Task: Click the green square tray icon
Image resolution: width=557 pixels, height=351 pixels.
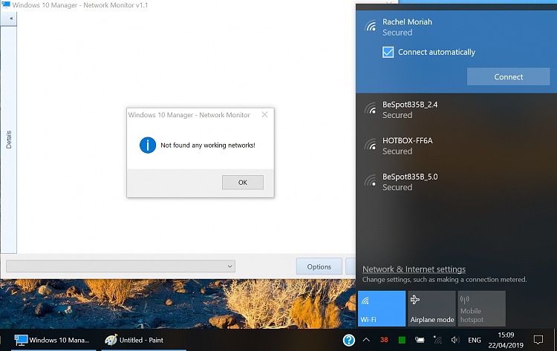Action: point(402,340)
